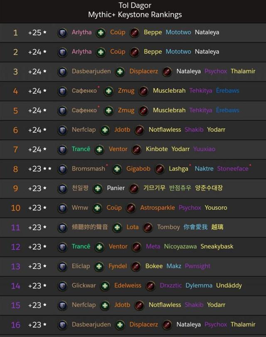Click the healer cross icon before Coüp in rank 2
Viewport: 266px width, 337px height.
(x=101, y=52)
